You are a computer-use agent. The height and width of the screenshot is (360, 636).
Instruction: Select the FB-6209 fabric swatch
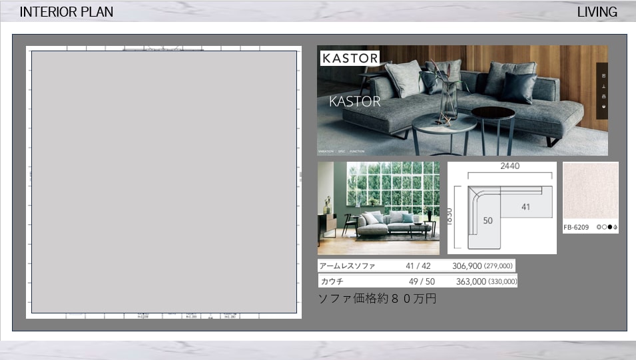pyautogui.click(x=591, y=191)
